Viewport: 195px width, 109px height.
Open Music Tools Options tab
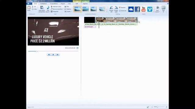point(85,4)
